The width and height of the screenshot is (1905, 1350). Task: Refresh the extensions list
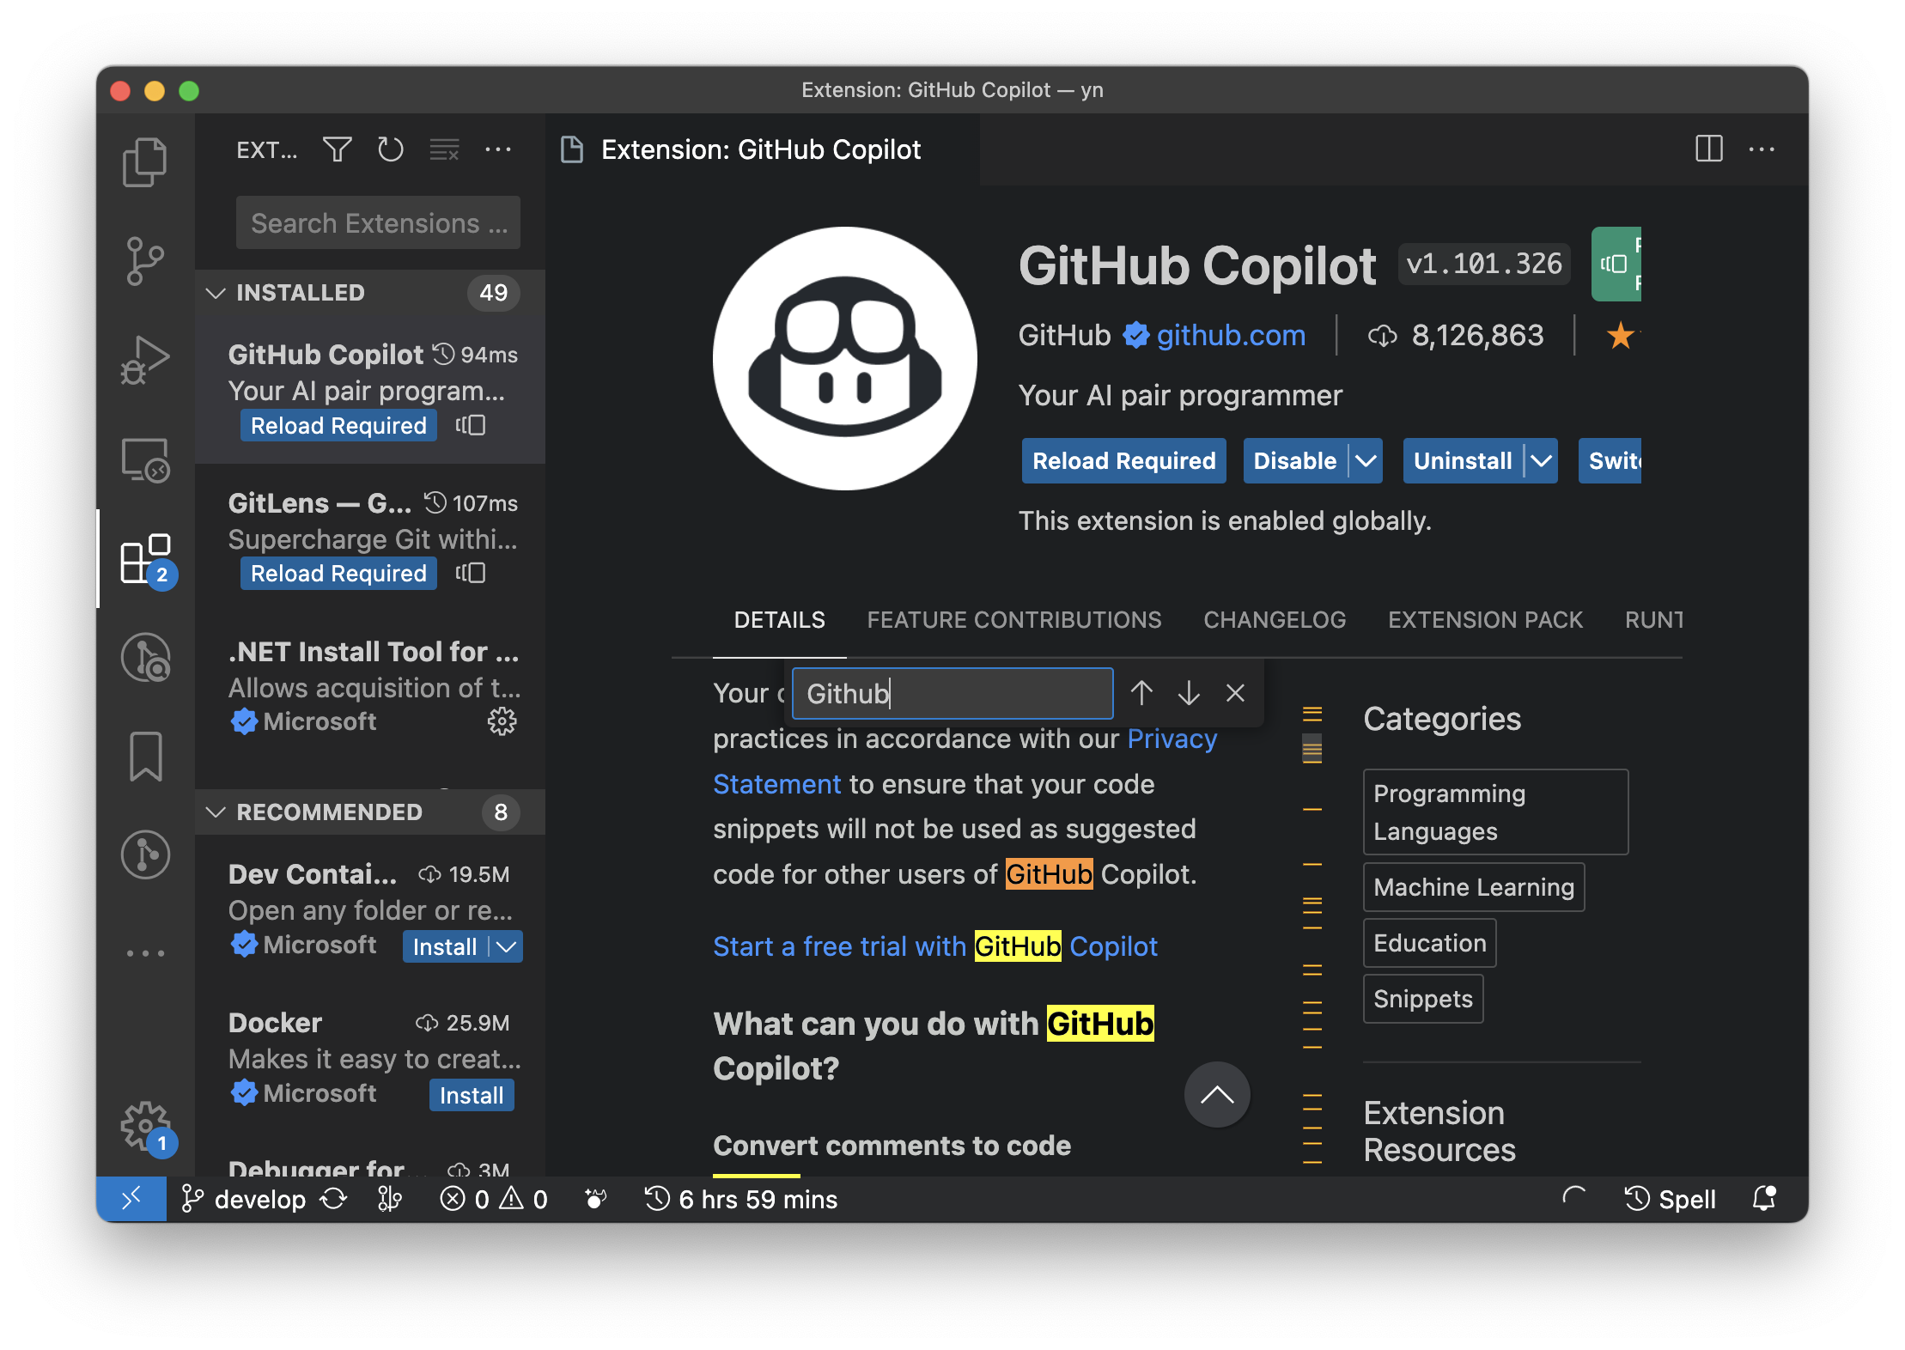click(391, 150)
